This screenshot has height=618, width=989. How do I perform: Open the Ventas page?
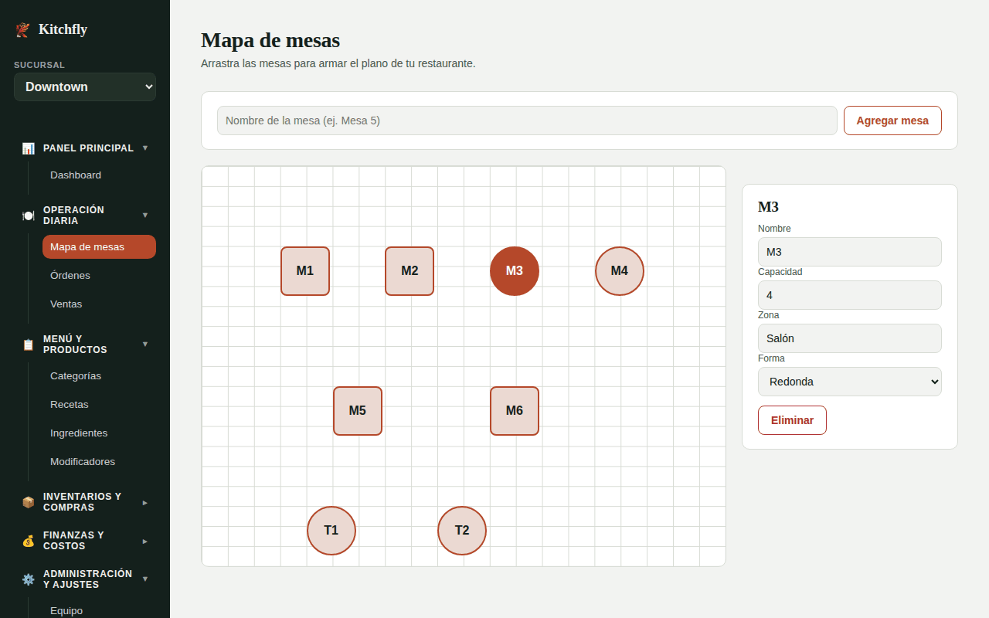[99, 304]
